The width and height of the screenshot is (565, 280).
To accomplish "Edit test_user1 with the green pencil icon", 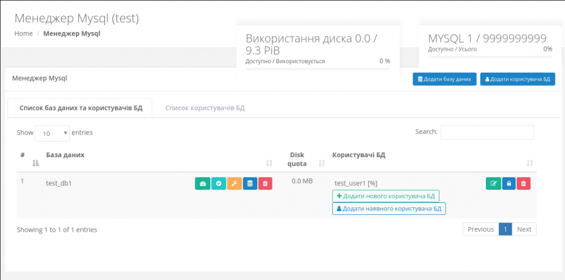I will point(493,184).
